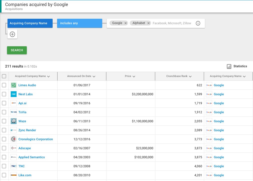Check the Like.com row checkbox
Viewport: 253px width, 181px height.
click(4, 175)
